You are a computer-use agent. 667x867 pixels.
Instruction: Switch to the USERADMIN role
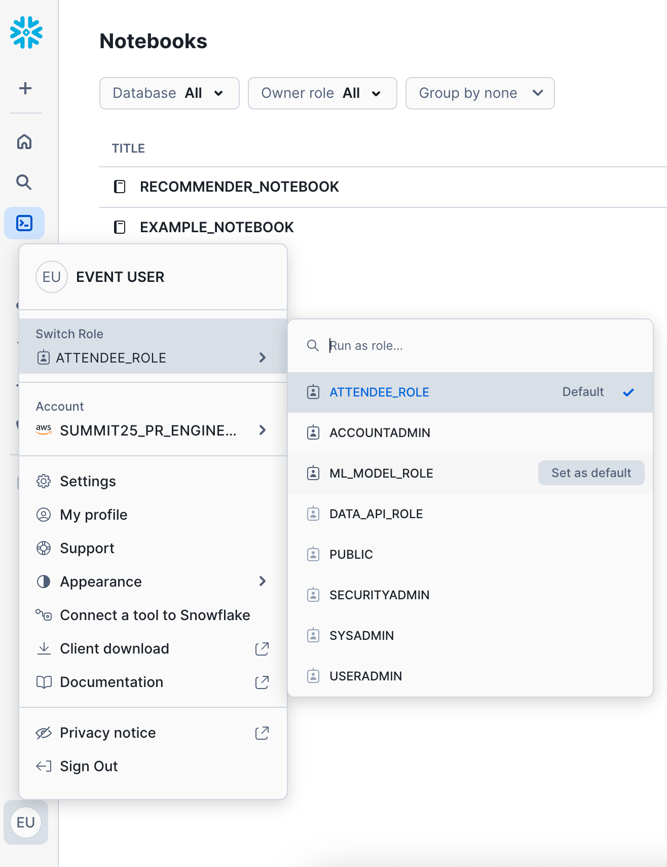(470, 676)
